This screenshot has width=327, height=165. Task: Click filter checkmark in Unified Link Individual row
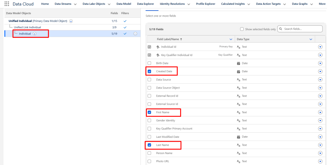coord(125,27)
